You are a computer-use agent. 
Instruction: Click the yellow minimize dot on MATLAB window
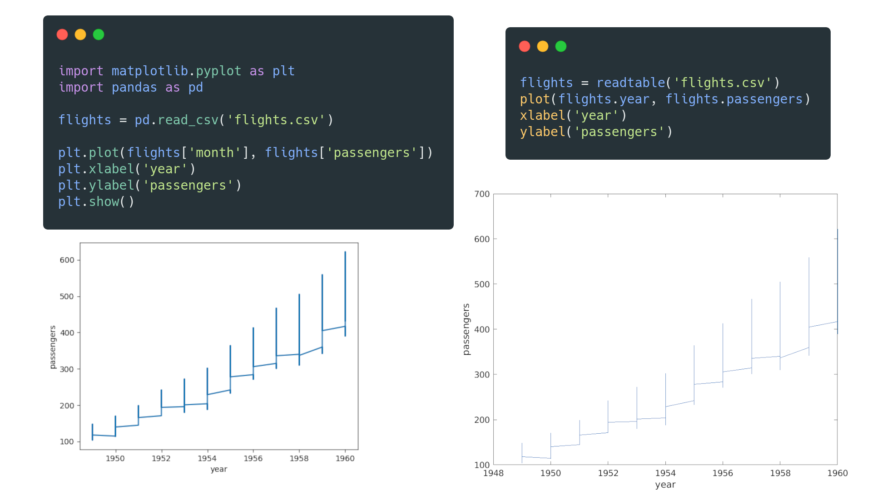point(543,46)
